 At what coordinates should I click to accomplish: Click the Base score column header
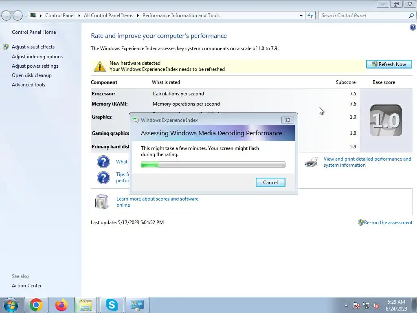(384, 82)
